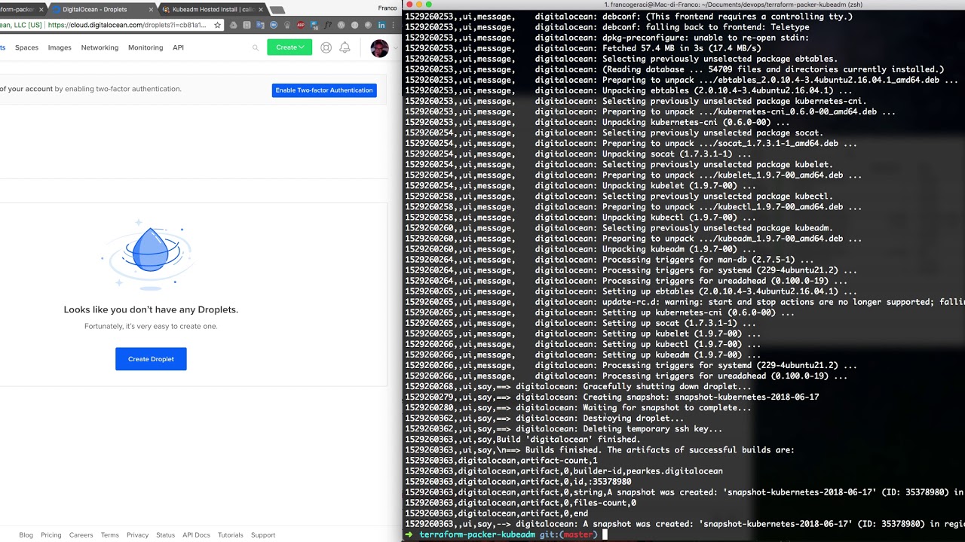Click the LinkedIn extension icon

point(381,25)
